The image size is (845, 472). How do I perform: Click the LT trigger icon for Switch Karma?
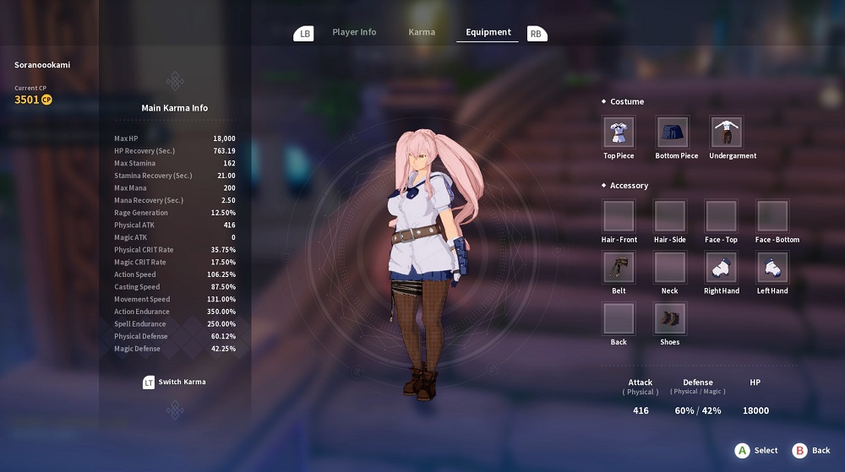tap(148, 382)
